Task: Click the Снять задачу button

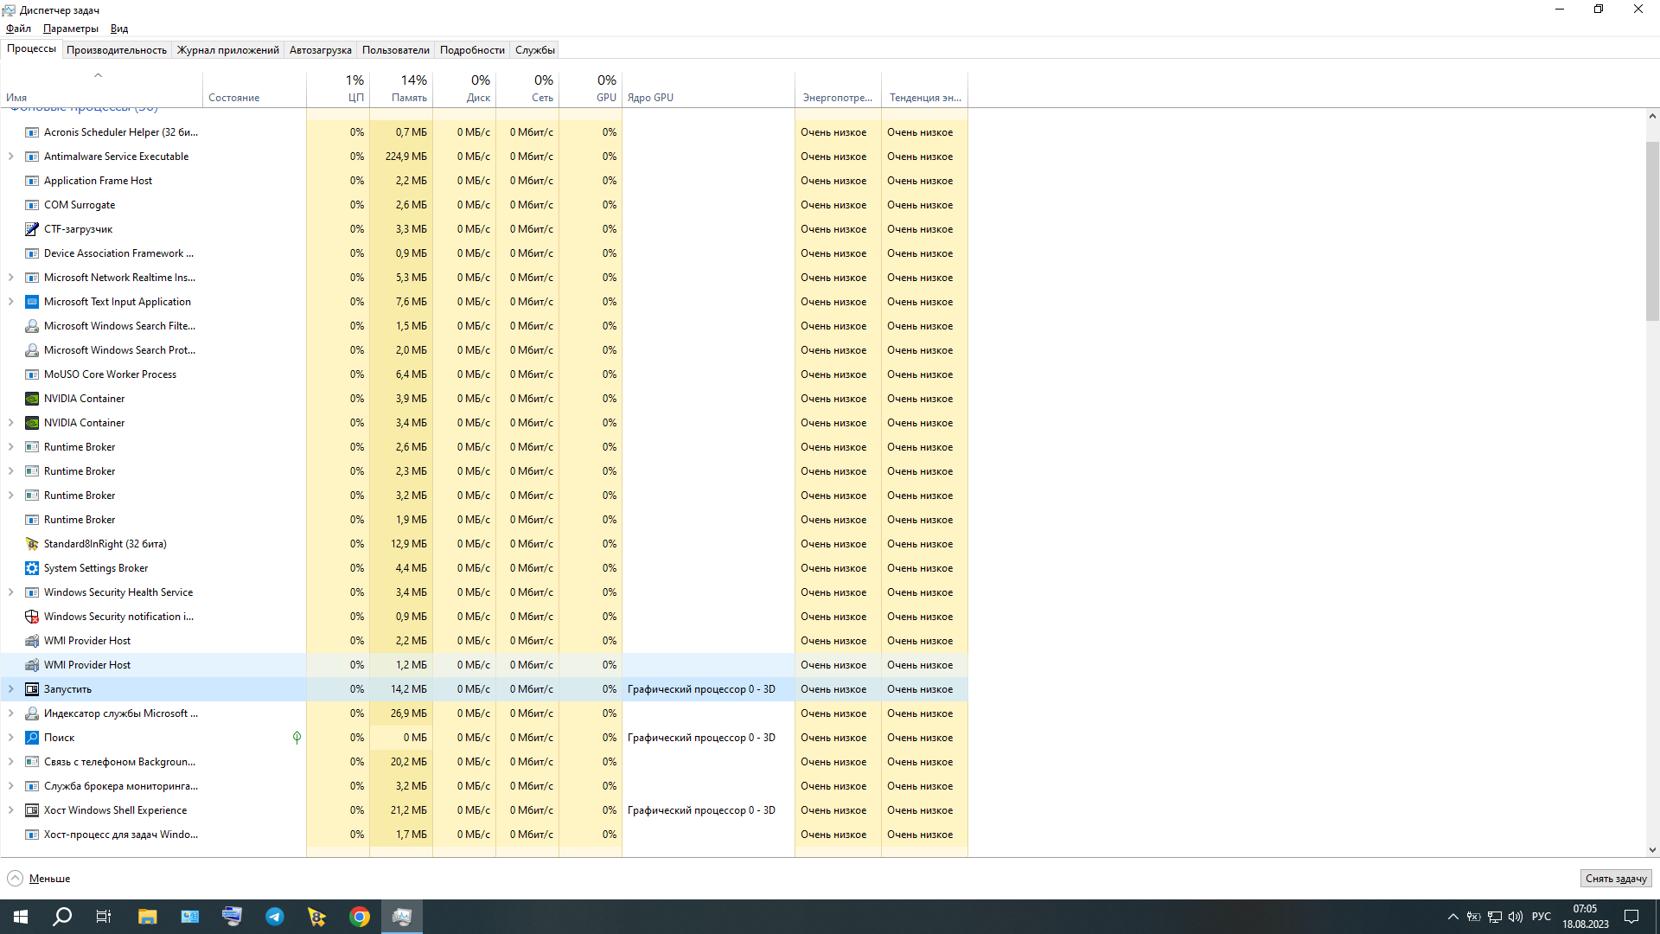Action: point(1616,879)
